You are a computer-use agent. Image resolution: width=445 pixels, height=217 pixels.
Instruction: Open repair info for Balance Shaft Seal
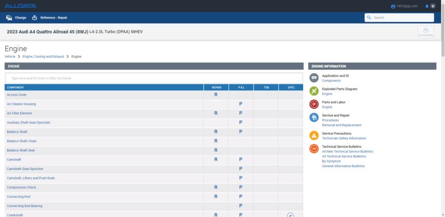[215, 150]
